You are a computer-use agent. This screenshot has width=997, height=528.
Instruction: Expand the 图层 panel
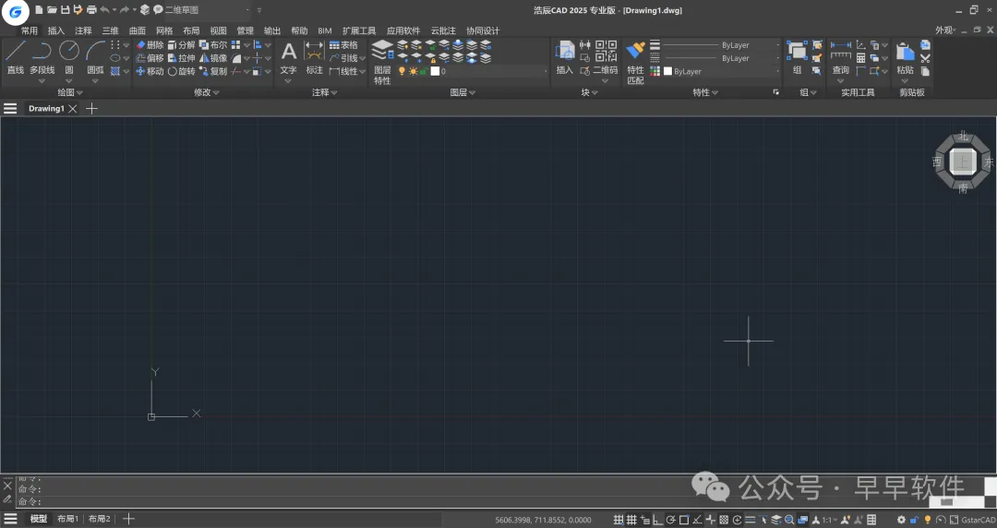[462, 92]
